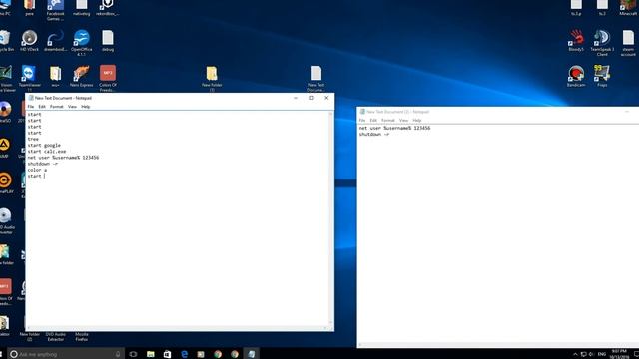Open the Task View taskbar button
This screenshot has width=639, height=359.
tap(133, 354)
